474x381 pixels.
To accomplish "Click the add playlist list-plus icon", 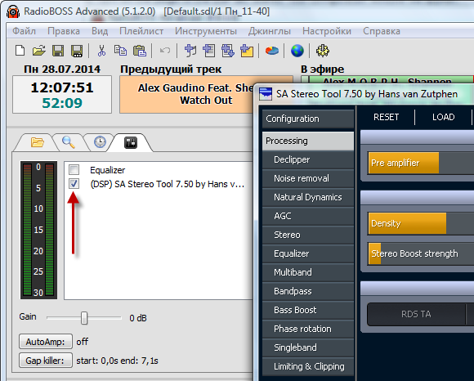I will (209, 51).
